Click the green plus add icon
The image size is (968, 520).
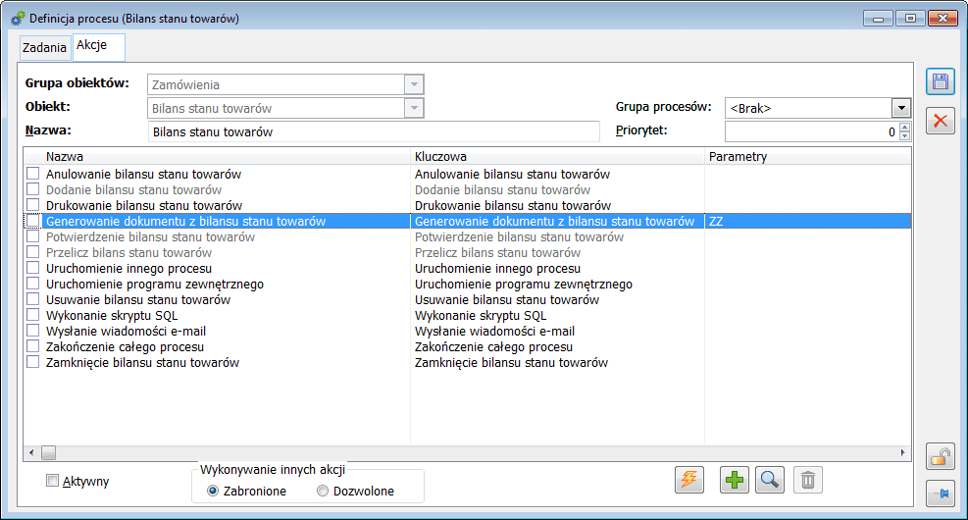pyautogui.click(x=734, y=480)
